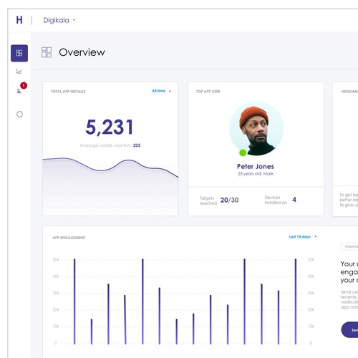Click the Peter Jones name link

256,166
